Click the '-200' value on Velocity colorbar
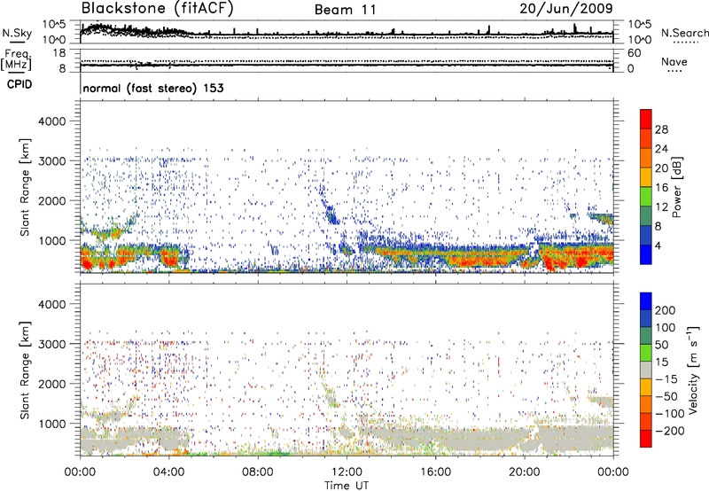 (670, 431)
